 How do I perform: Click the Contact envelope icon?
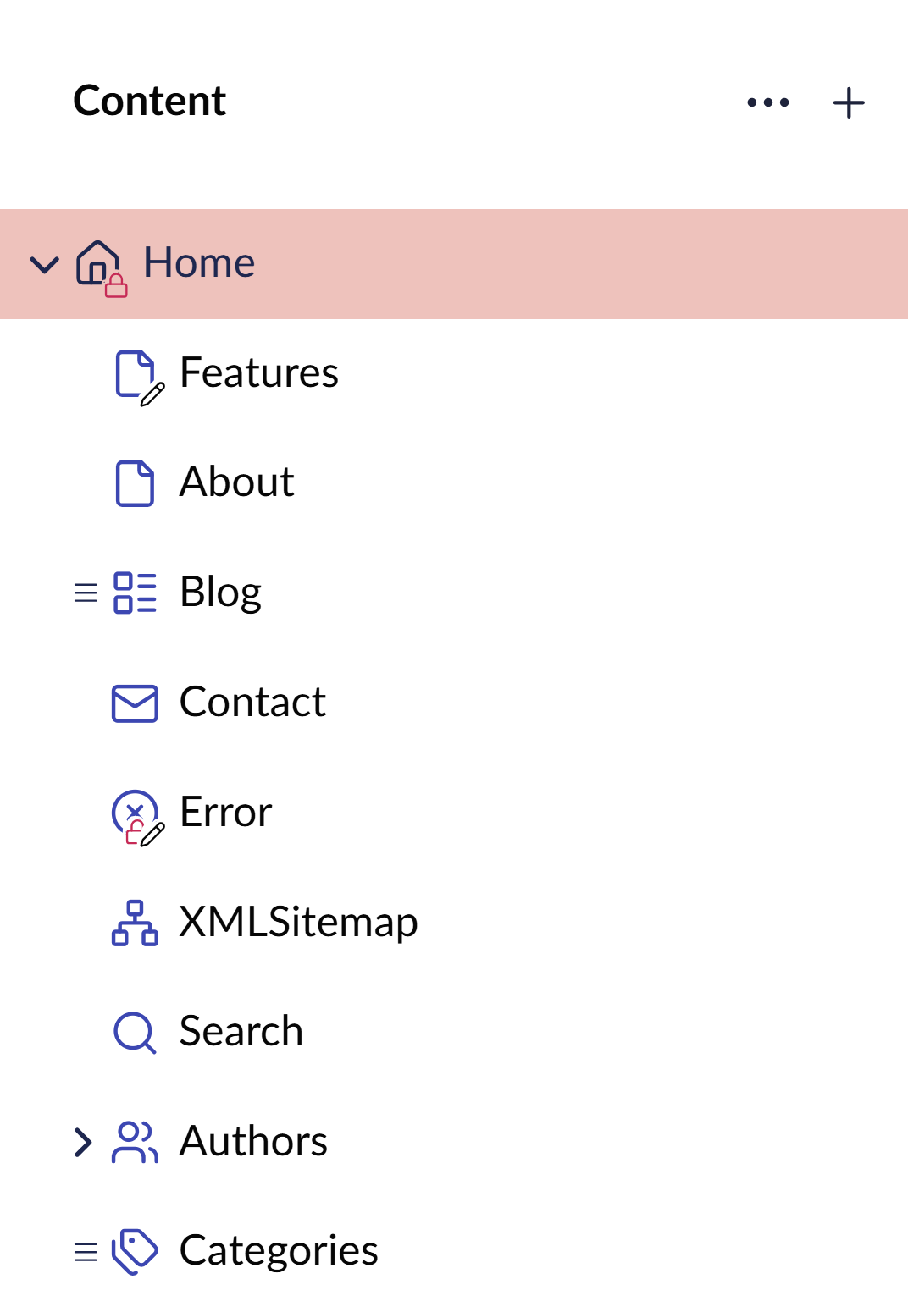pos(135,703)
